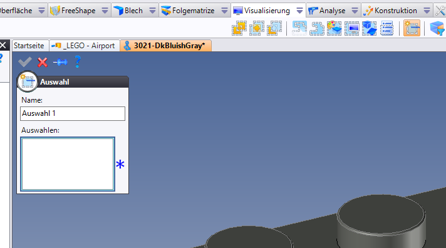
Task: Click the overlapping orange squares selection icon
Action: tap(239, 28)
